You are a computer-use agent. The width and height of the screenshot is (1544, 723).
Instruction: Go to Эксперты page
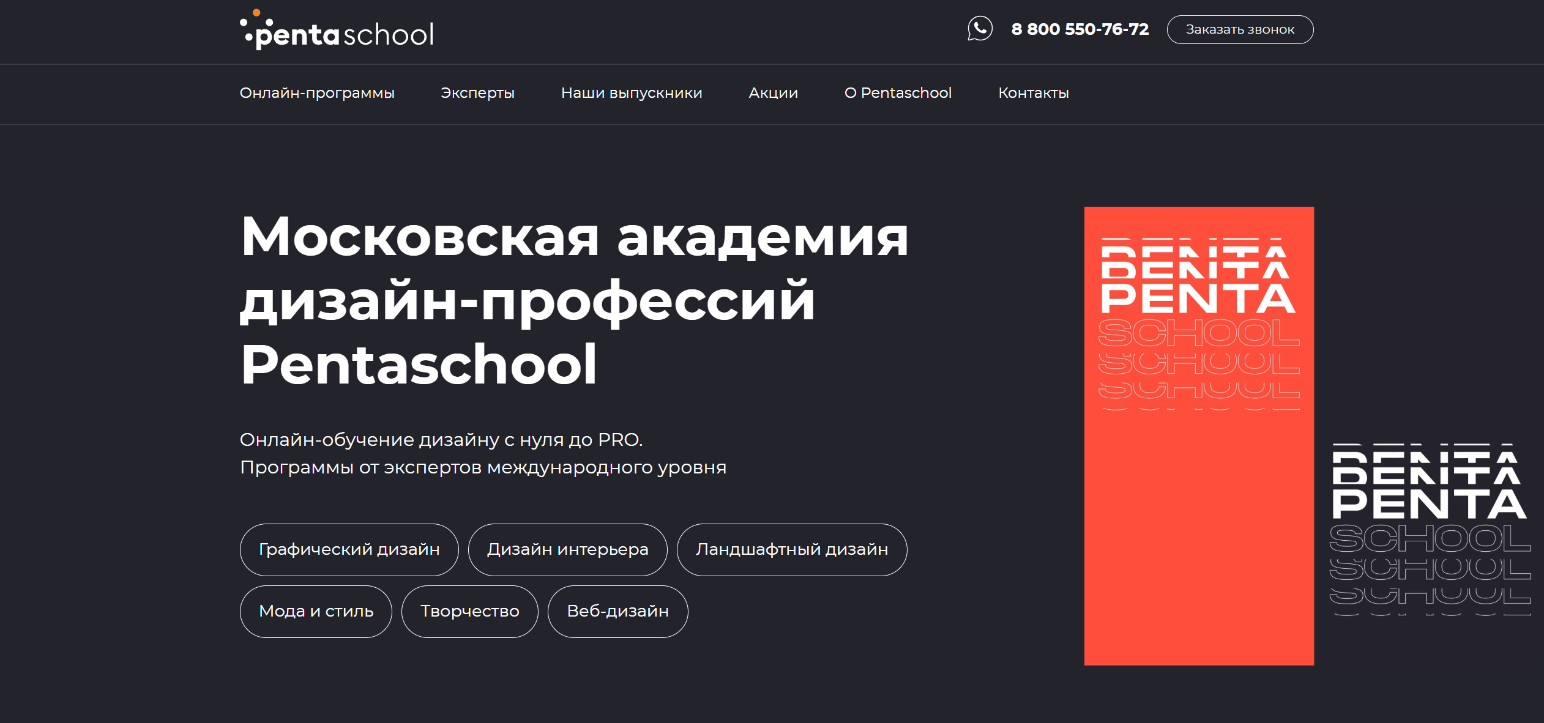pos(477,93)
